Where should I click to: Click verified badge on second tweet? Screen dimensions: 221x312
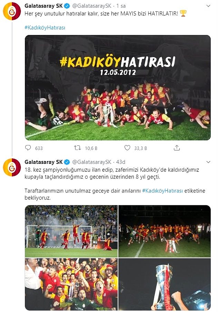(67, 162)
